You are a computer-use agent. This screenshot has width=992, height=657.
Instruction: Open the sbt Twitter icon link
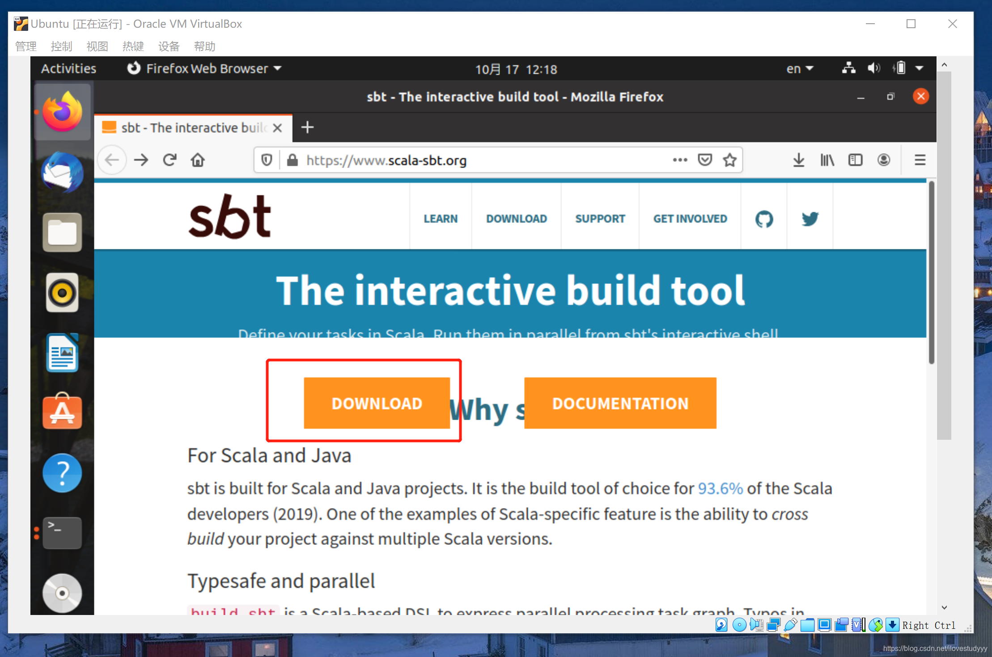(x=810, y=219)
